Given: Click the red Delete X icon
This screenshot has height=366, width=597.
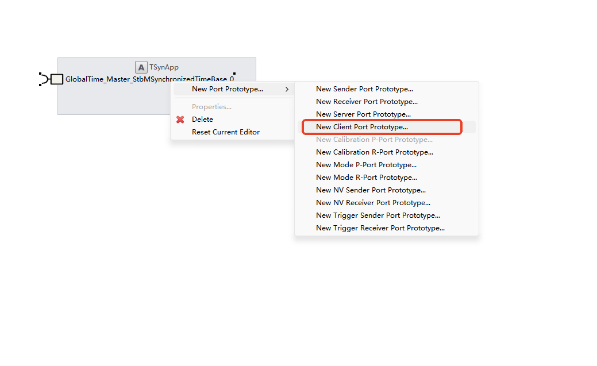Looking at the screenshot, I should (x=180, y=120).
